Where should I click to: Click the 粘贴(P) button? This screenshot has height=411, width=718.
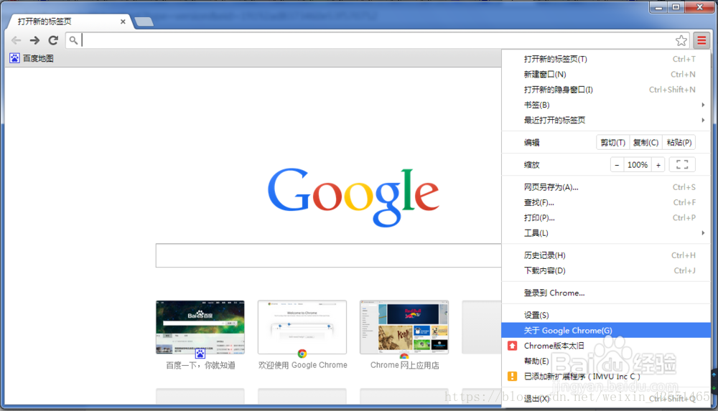pos(679,142)
